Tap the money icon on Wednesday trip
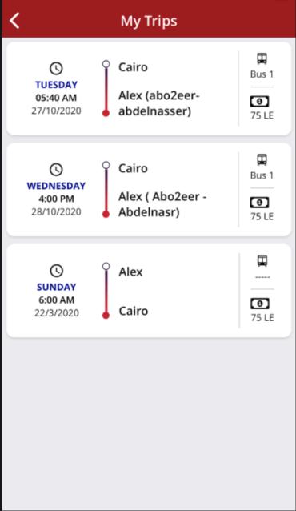 [259, 203]
